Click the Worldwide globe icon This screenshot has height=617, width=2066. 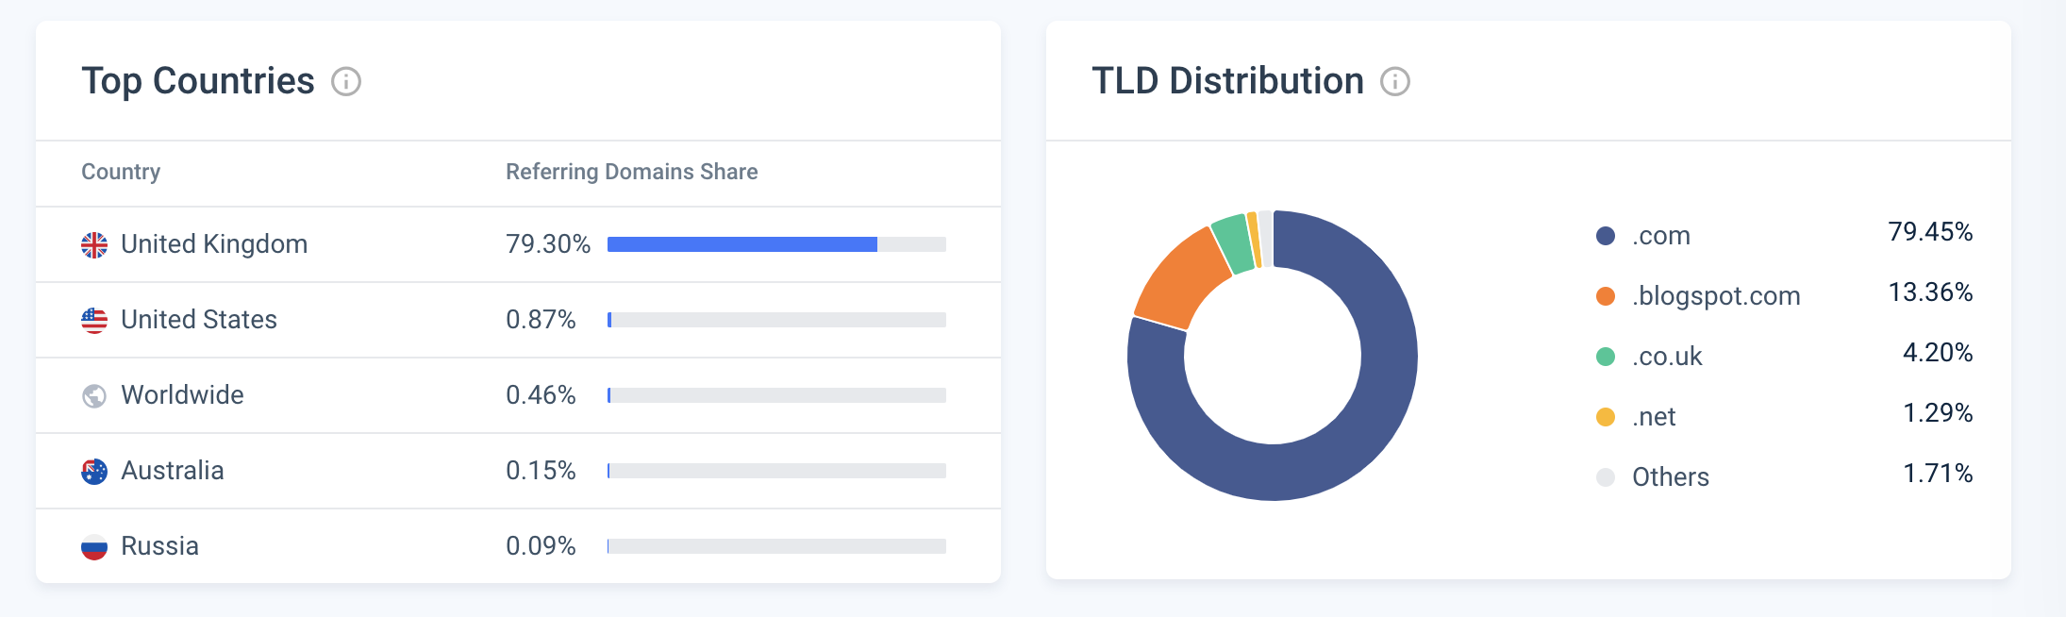[94, 396]
